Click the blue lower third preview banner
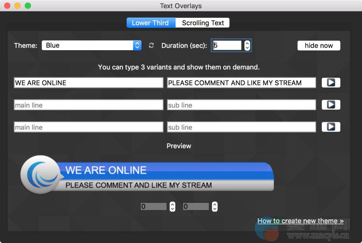 click(x=166, y=177)
